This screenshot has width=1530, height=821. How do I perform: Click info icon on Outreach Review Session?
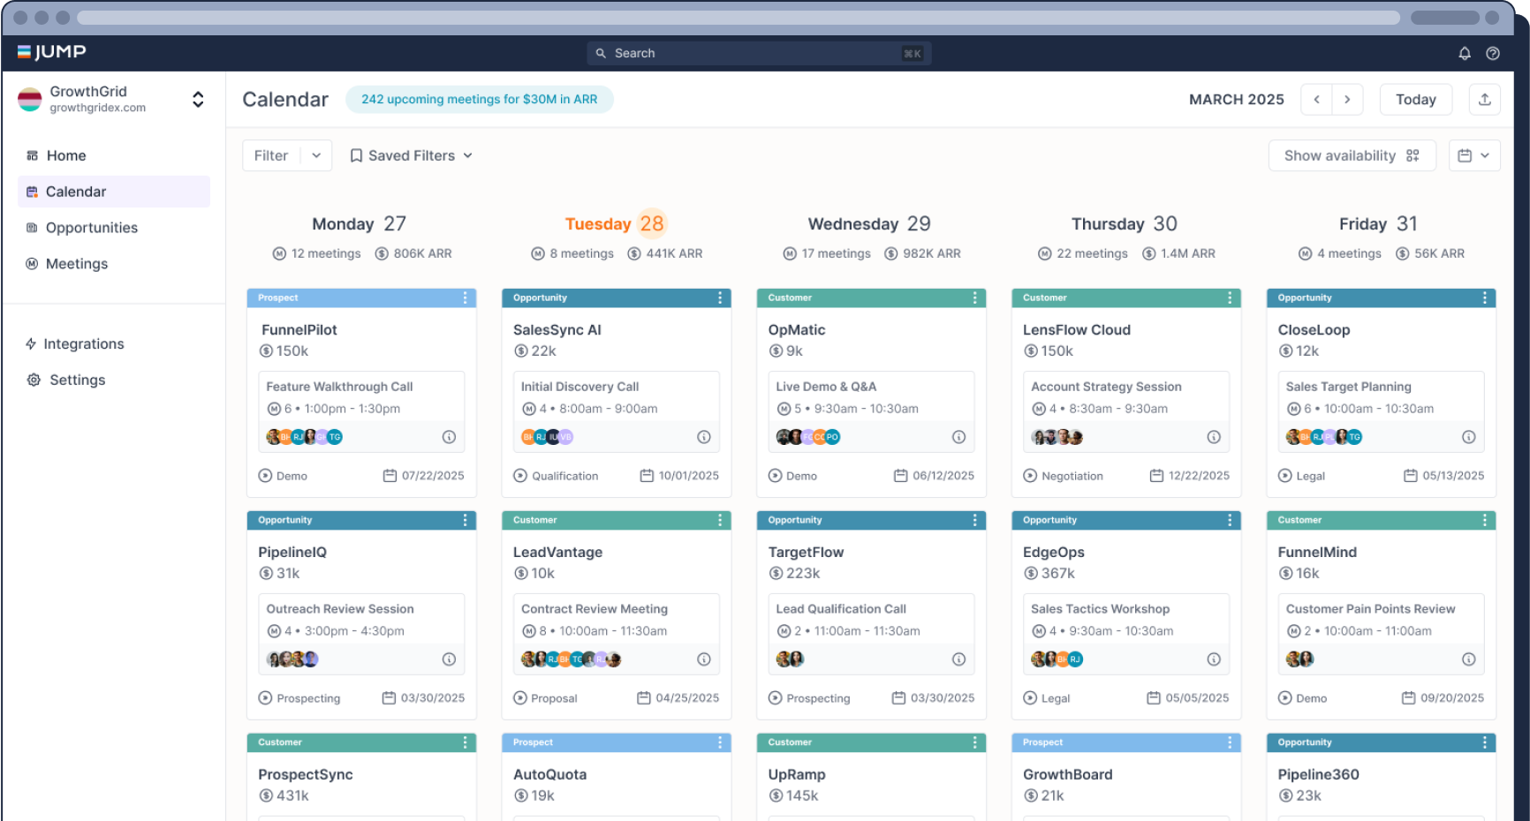coord(449,659)
